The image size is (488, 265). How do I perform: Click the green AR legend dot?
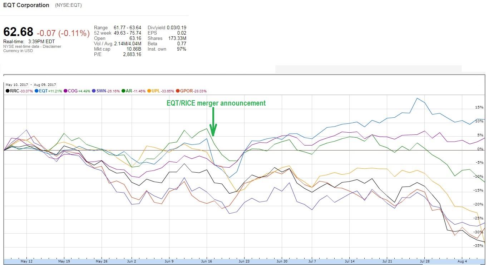(124, 91)
